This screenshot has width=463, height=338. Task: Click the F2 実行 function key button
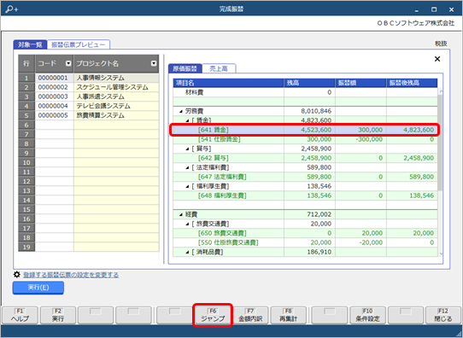(58, 315)
